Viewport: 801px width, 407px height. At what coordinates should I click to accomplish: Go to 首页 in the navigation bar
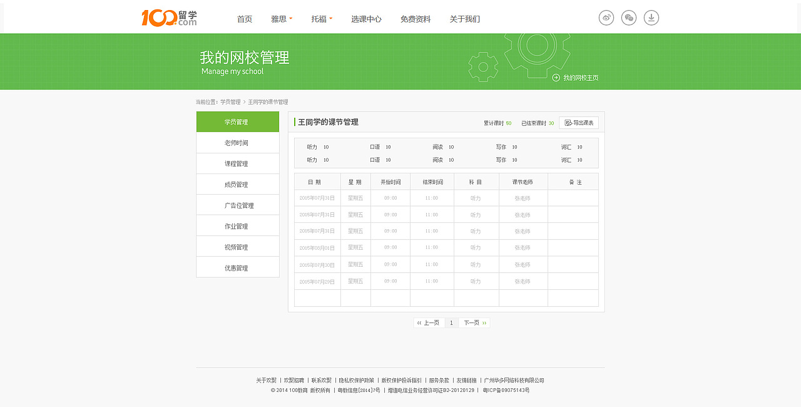click(245, 19)
